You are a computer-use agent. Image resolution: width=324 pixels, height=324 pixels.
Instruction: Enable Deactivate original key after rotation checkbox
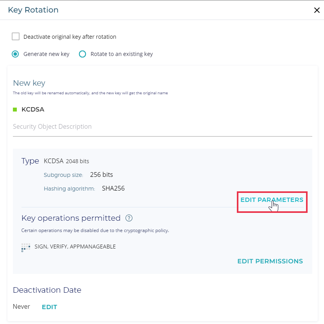click(x=16, y=37)
